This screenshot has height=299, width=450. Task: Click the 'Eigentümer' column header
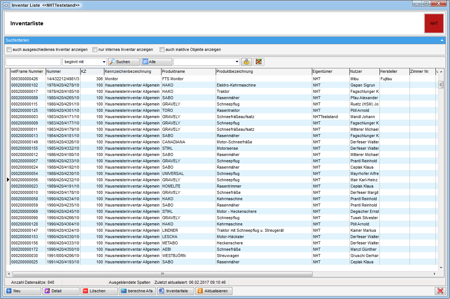330,71
